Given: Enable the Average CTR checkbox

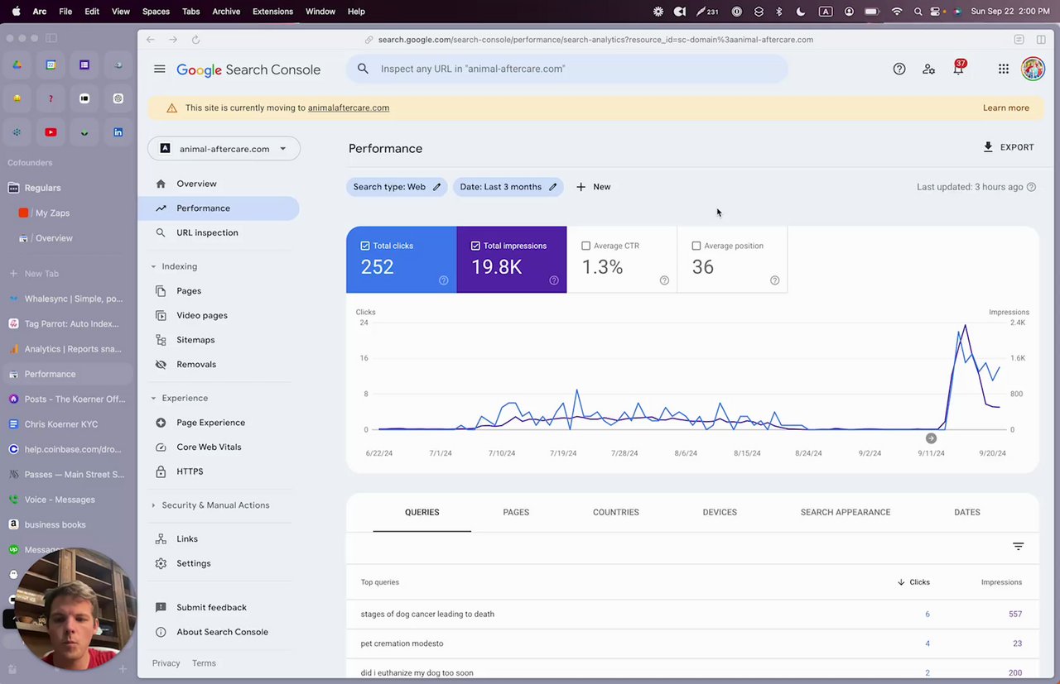Looking at the screenshot, I should [x=586, y=246].
